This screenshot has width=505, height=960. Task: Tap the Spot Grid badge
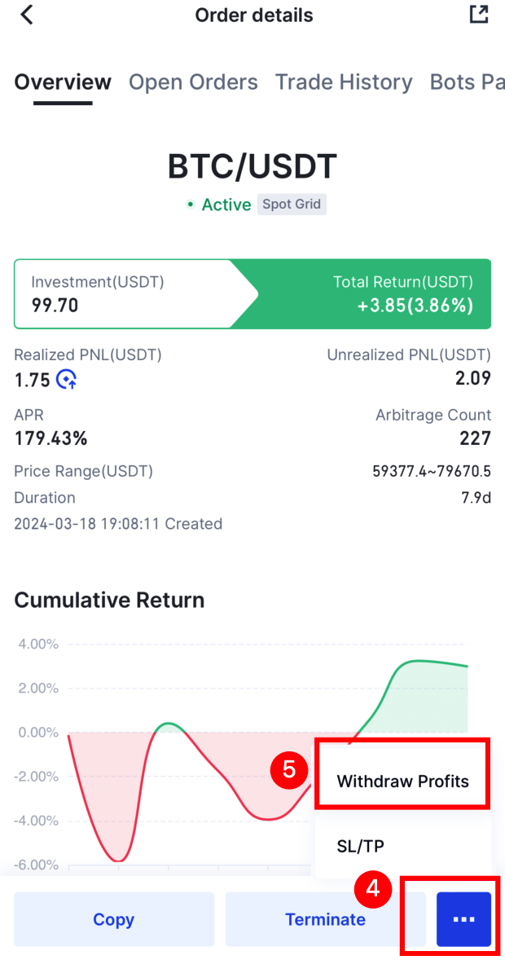coord(292,205)
